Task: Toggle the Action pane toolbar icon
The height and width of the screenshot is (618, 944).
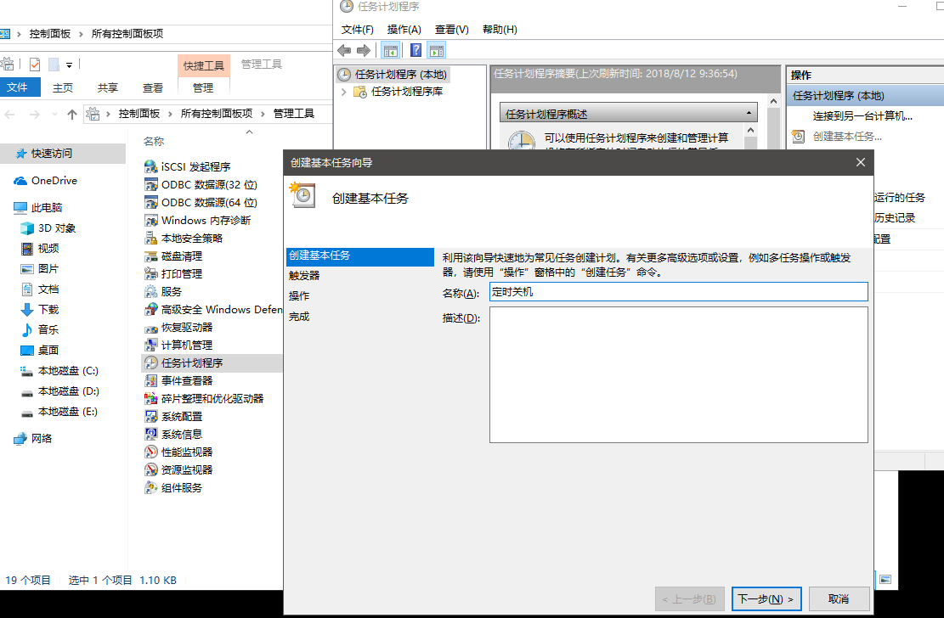Action: 437,51
